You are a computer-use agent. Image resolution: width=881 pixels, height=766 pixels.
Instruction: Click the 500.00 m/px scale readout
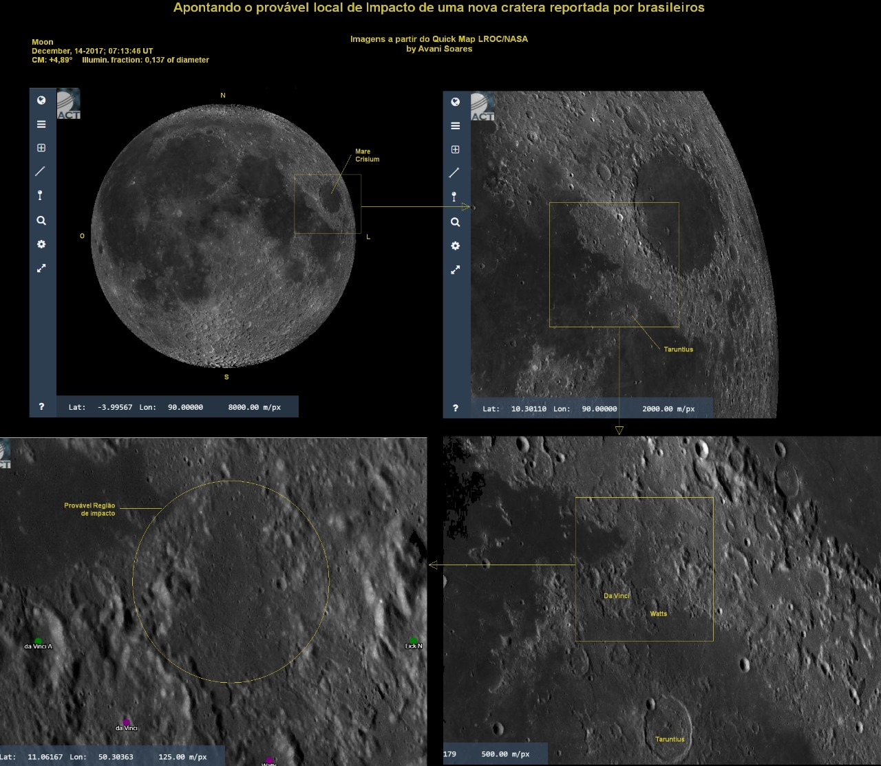[x=505, y=754]
